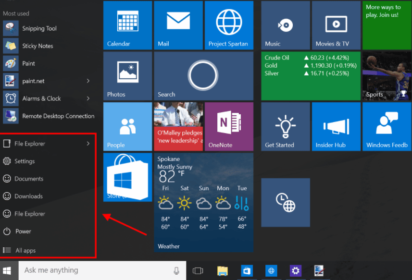The height and width of the screenshot is (280, 412).
Task: Open the clock and globe tile
Action: click(x=286, y=202)
